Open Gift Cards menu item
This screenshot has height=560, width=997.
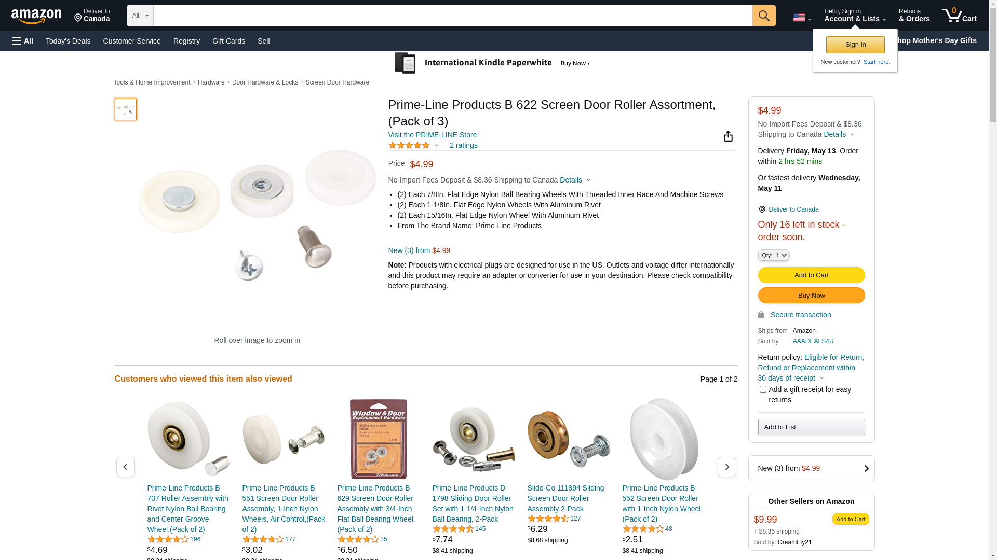coord(228,41)
